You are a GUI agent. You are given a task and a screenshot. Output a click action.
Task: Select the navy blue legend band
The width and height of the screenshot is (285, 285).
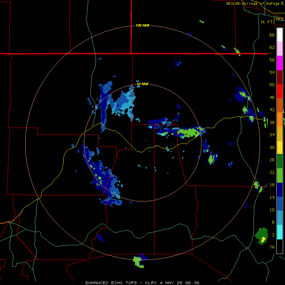point(280,190)
